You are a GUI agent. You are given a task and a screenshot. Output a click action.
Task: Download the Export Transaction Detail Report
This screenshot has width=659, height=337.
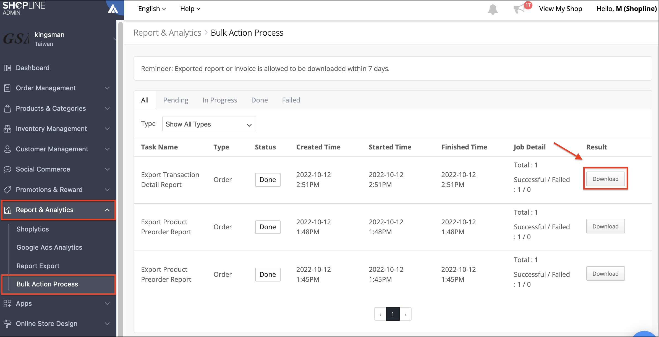(x=605, y=179)
